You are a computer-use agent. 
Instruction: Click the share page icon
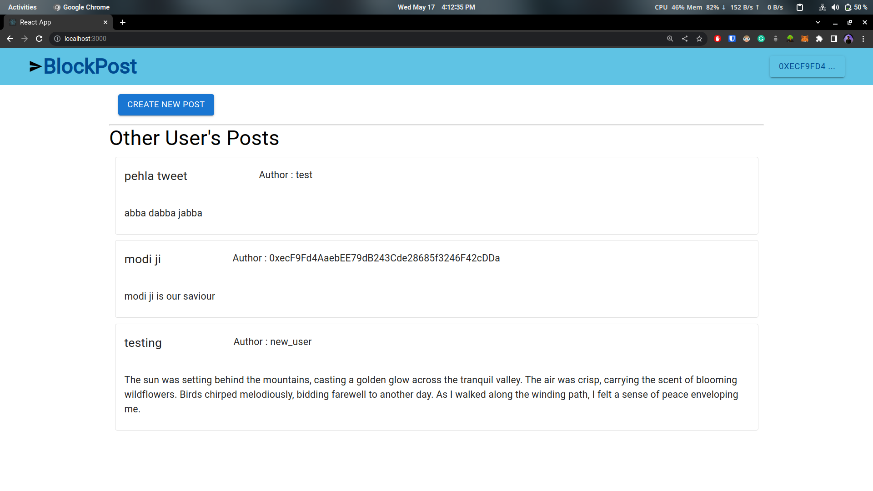(684, 39)
